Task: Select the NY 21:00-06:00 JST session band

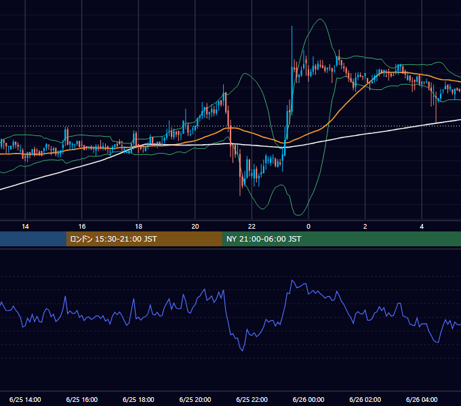Action: [x=341, y=239]
